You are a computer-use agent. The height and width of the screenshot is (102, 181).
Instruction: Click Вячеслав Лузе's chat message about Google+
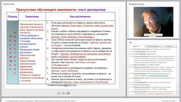152,79
